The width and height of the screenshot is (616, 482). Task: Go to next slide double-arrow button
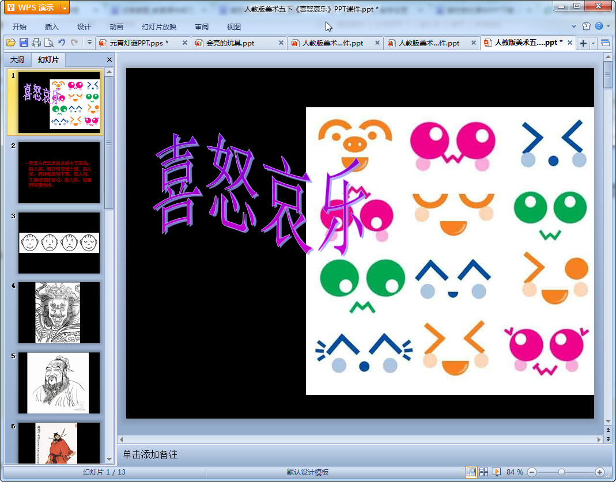[x=608, y=439]
